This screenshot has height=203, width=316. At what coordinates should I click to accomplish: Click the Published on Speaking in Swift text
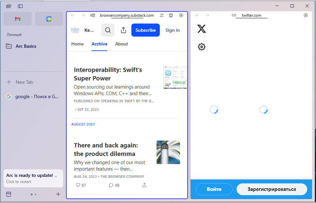coord(114,101)
